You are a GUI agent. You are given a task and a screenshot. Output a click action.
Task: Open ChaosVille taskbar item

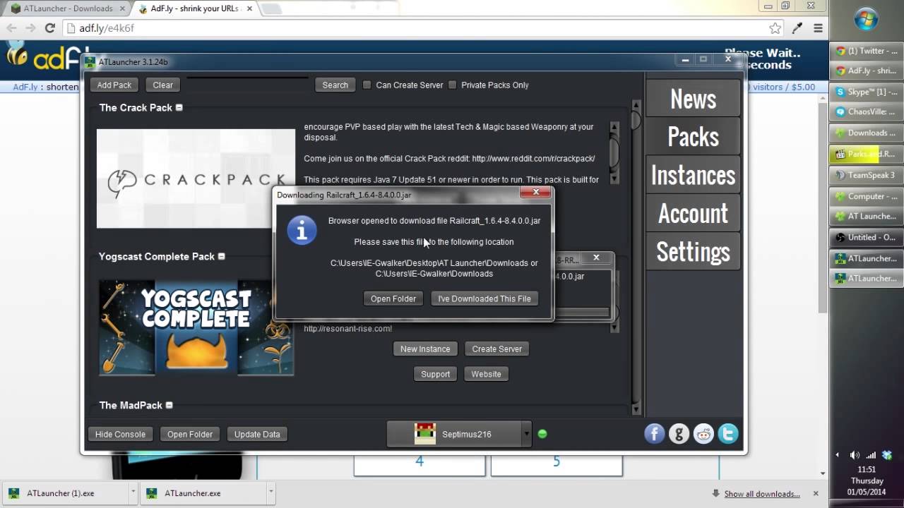point(866,111)
